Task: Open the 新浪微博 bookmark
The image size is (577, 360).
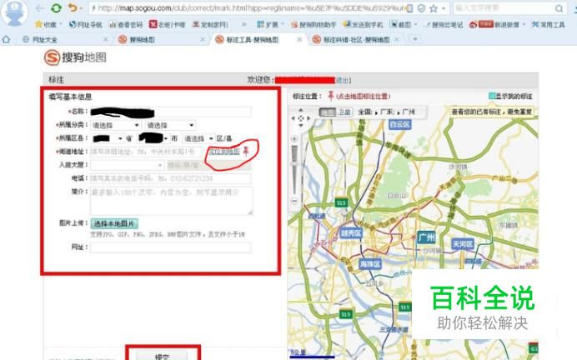Action: pos(494,25)
